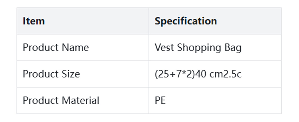Screen dimensions: 299x122
Task: Click the "(25+7*2)40" dimension text
Action: coord(181,74)
